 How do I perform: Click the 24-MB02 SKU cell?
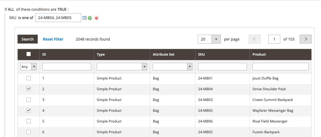(x=205, y=132)
